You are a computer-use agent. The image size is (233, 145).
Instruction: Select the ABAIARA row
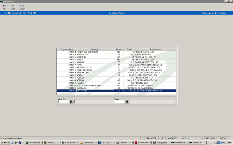116,62
